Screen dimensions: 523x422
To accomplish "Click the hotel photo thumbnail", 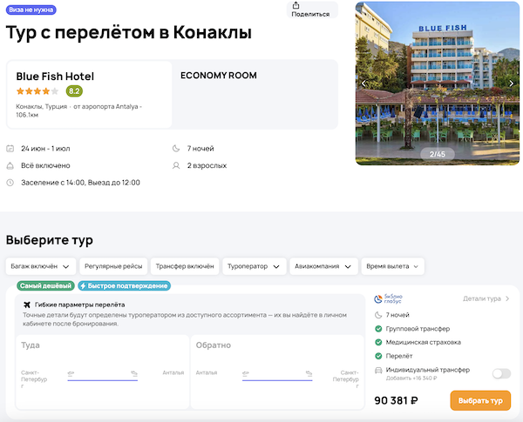I will pos(438,84).
